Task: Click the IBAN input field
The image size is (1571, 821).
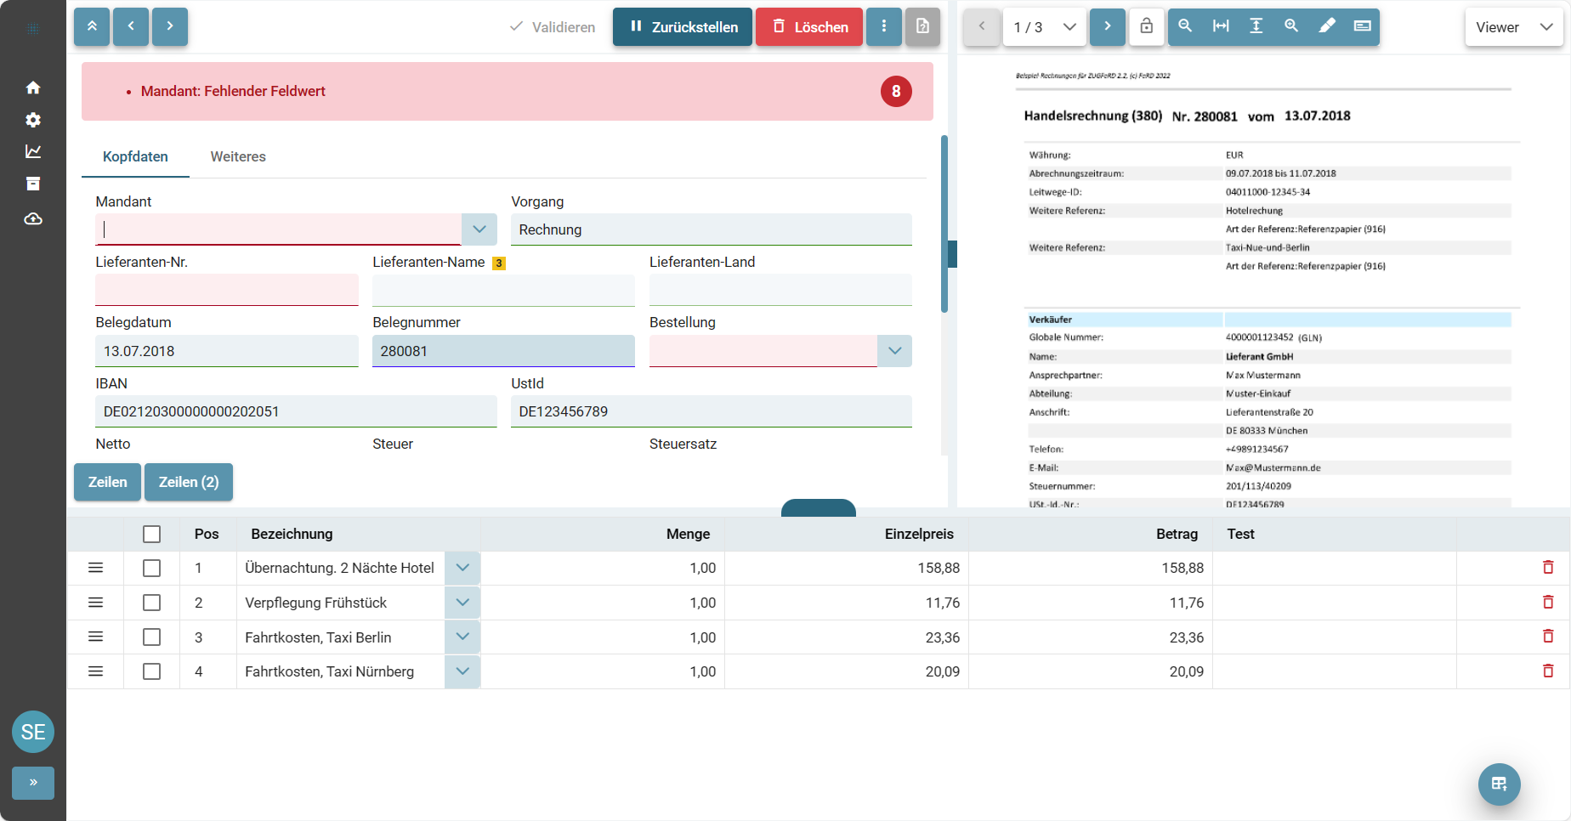Action: pyautogui.click(x=296, y=411)
